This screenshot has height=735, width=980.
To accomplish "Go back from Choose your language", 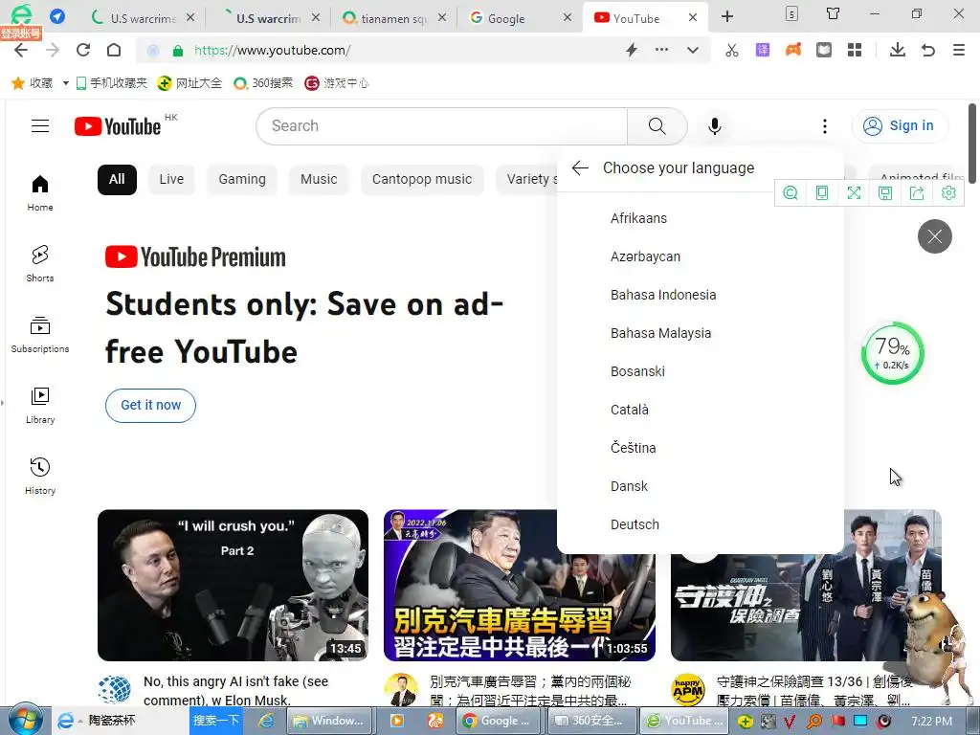I will point(580,168).
